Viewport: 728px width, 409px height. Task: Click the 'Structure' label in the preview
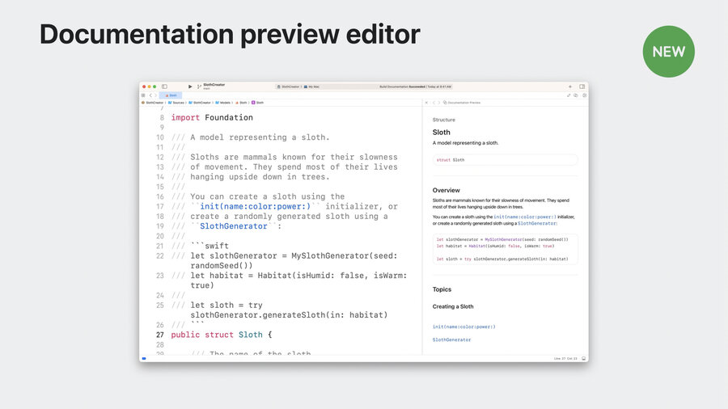click(444, 120)
